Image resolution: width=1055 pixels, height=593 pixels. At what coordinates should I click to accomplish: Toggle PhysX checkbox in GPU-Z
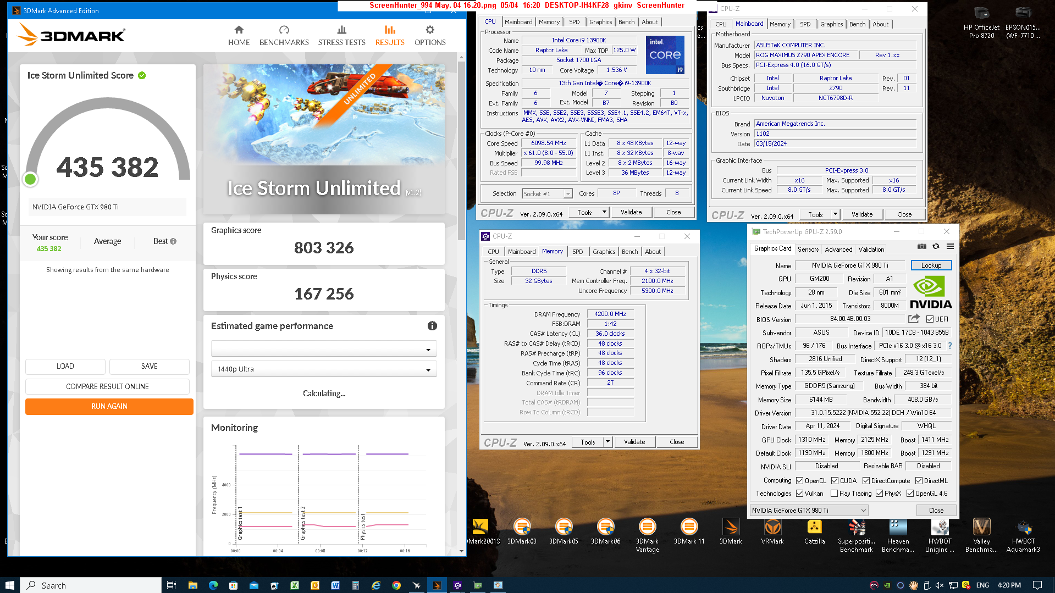879,494
